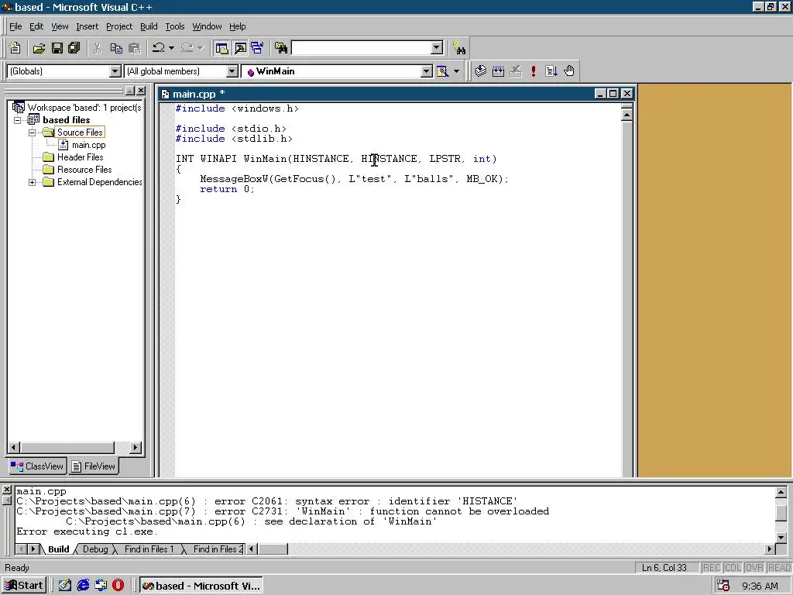Click the Execute Program exclamation icon
The width and height of the screenshot is (793, 595).
coord(533,71)
